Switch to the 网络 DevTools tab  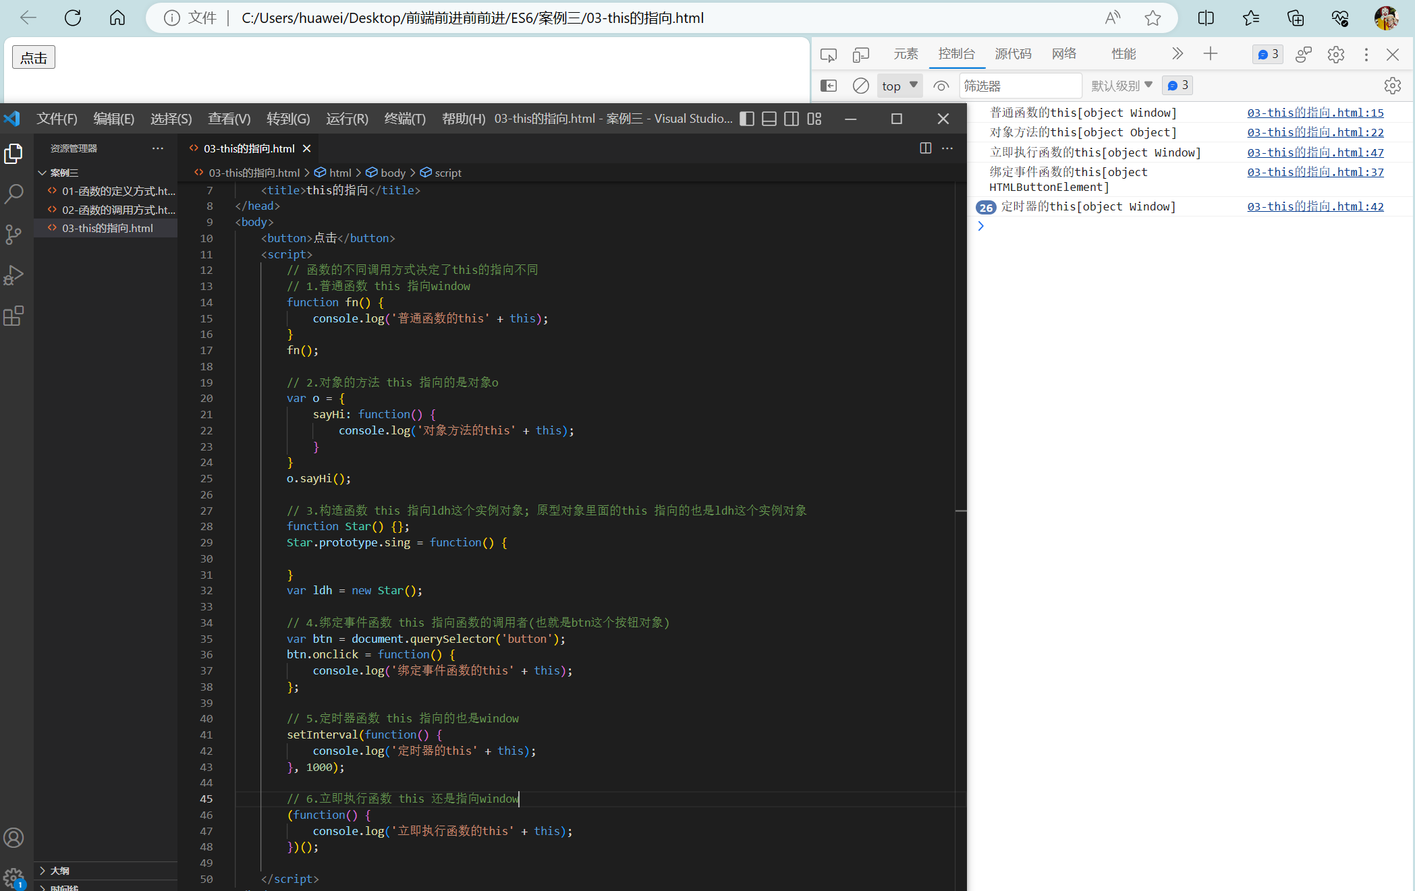coord(1064,54)
